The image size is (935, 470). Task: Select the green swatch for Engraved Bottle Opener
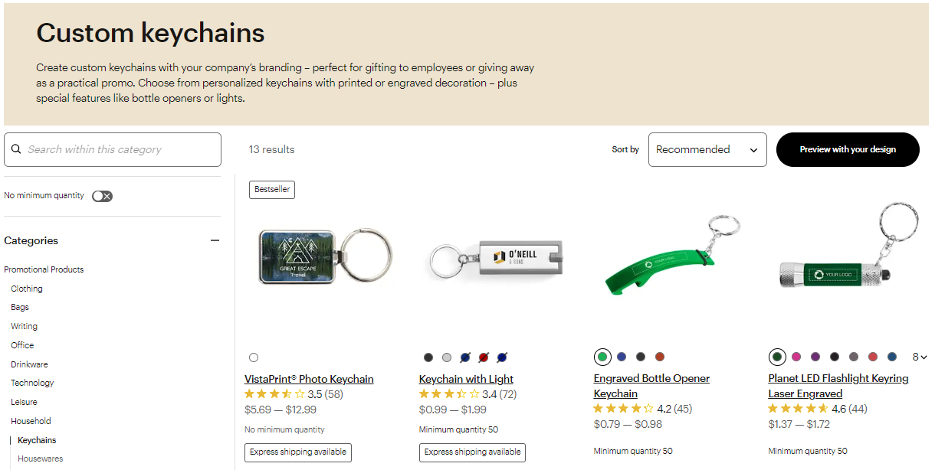tap(602, 357)
